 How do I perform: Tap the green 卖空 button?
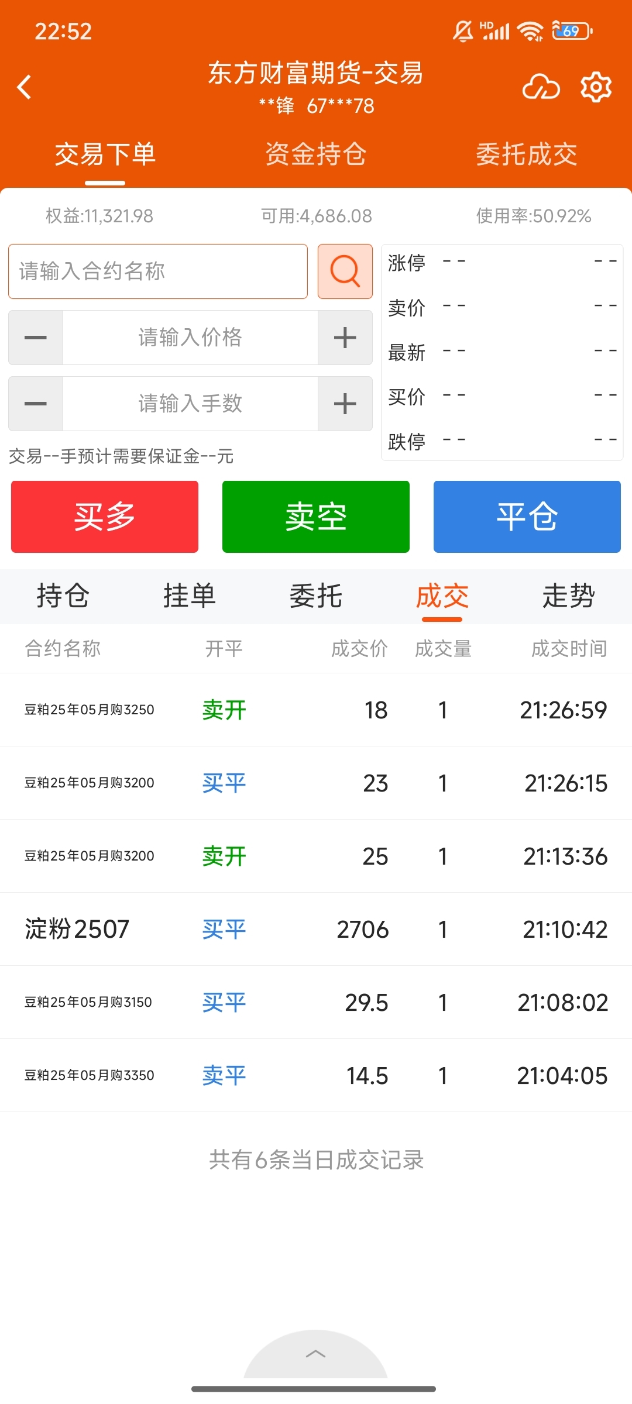(316, 517)
